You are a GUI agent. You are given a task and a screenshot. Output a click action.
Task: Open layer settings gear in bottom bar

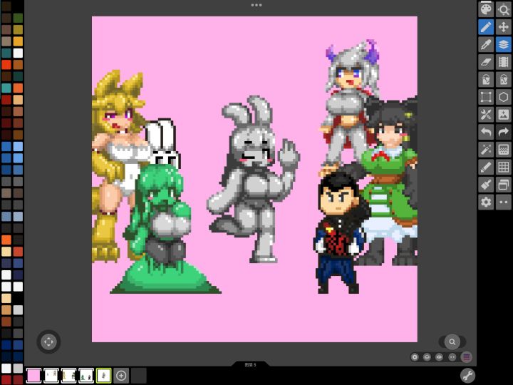[415, 357]
